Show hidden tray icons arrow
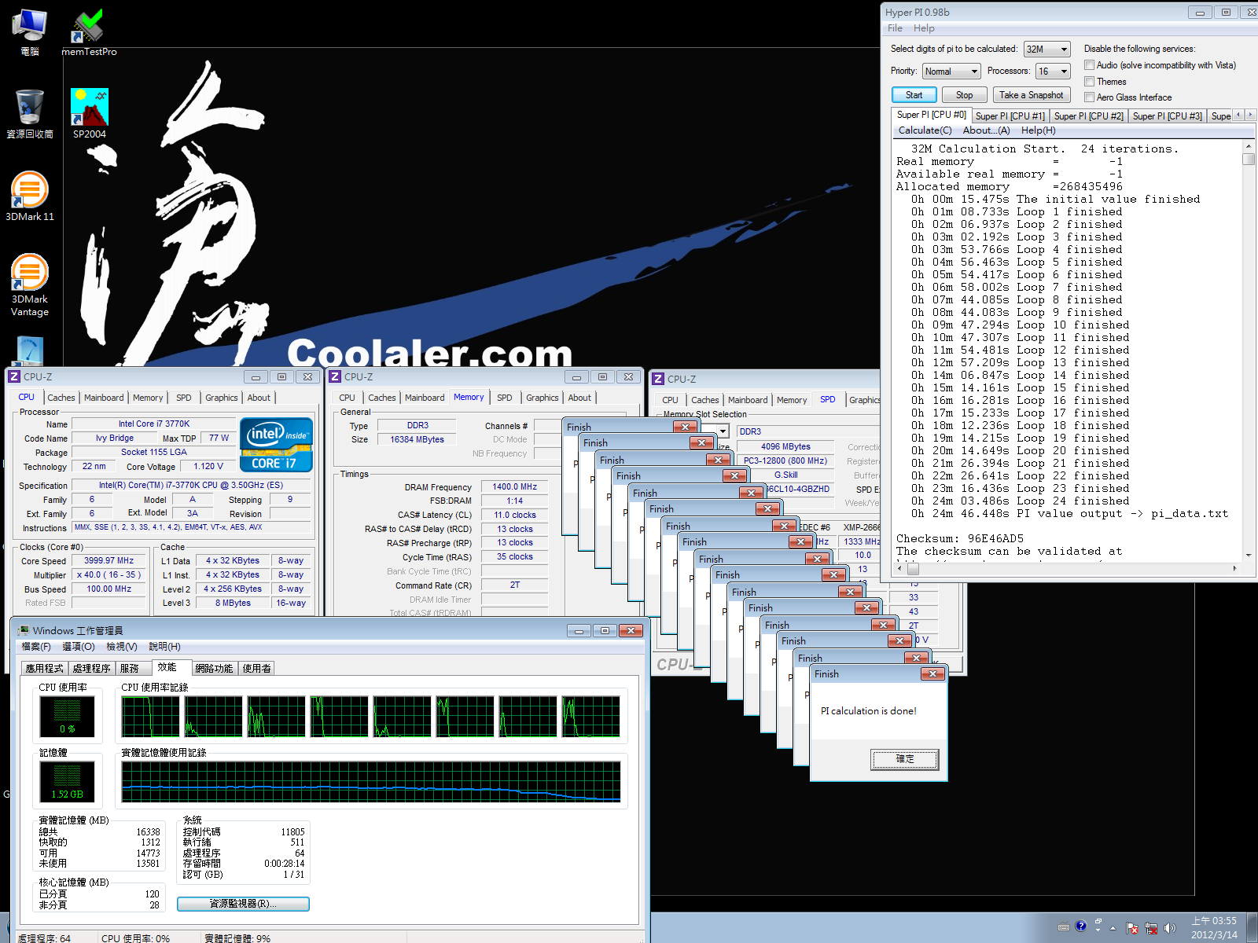This screenshot has width=1258, height=943. pos(1113,928)
